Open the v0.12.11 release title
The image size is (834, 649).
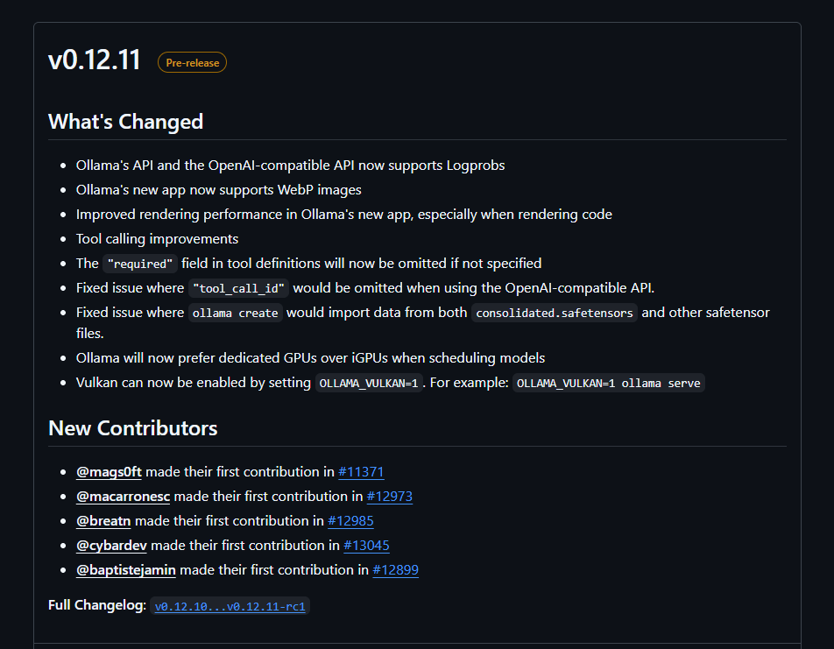[94, 61]
